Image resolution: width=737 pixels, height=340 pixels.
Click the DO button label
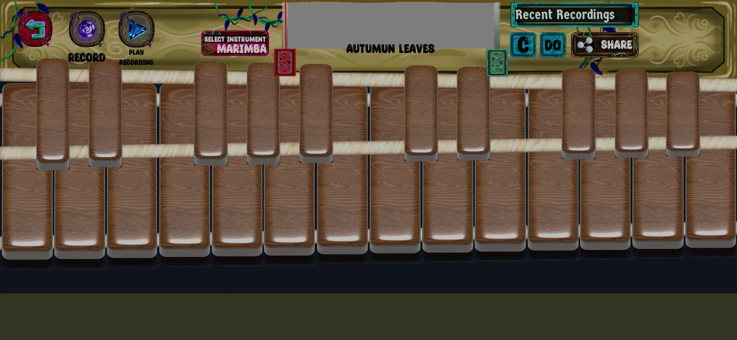click(551, 45)
